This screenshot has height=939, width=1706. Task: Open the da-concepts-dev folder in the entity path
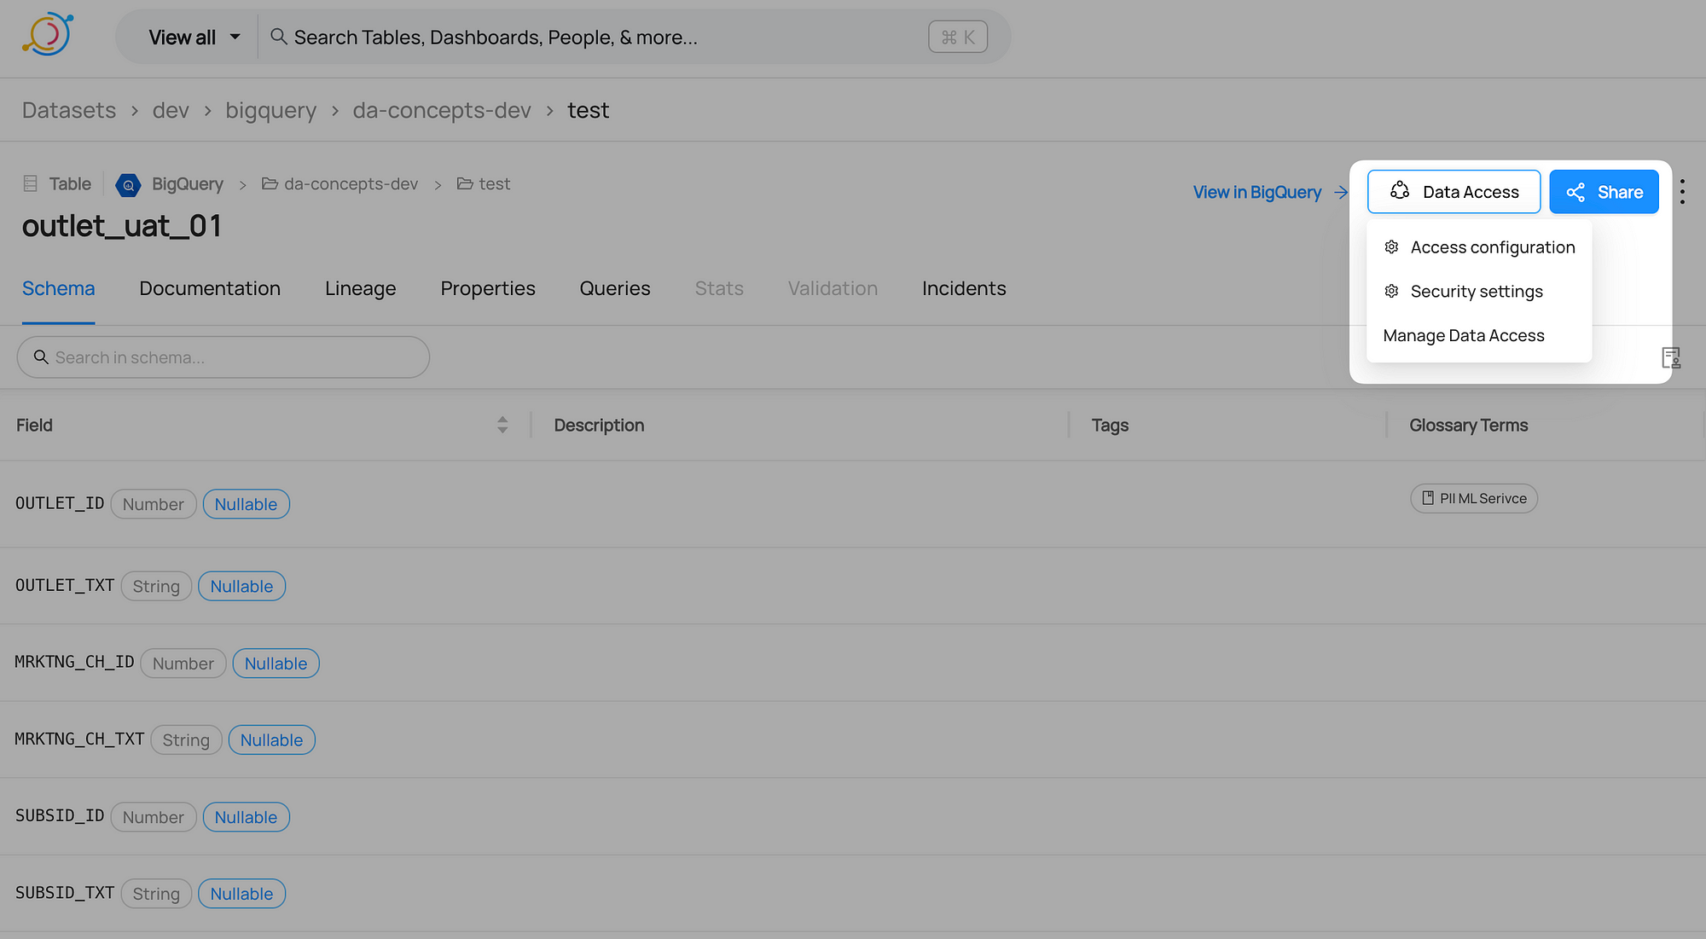tap(339, 184)
